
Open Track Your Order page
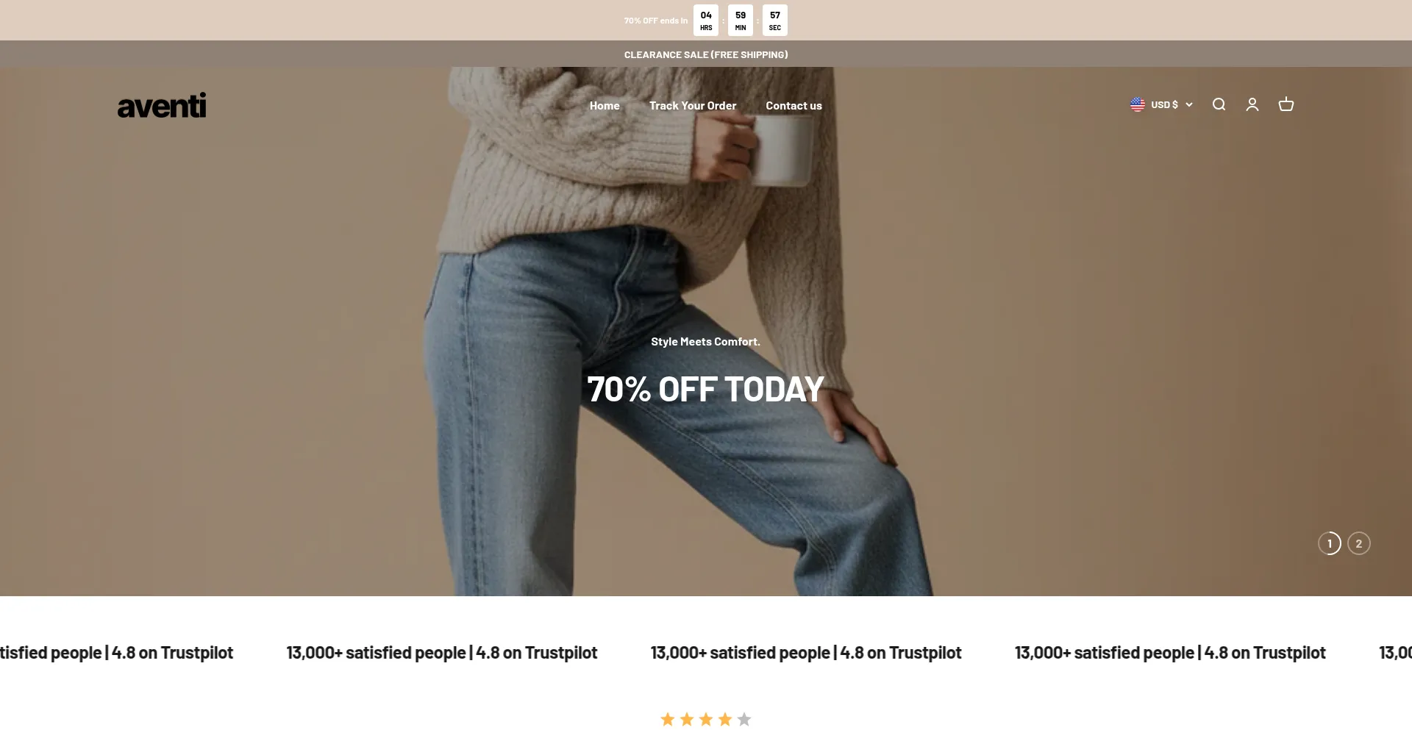pyautogui.click(x=693, y=106)
